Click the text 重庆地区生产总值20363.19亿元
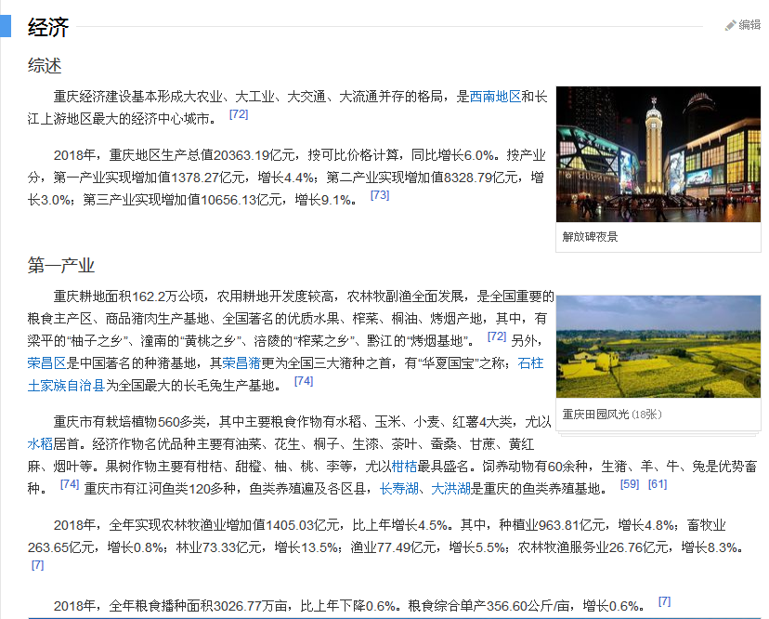The image size is (769, 619). pos(202,155)
